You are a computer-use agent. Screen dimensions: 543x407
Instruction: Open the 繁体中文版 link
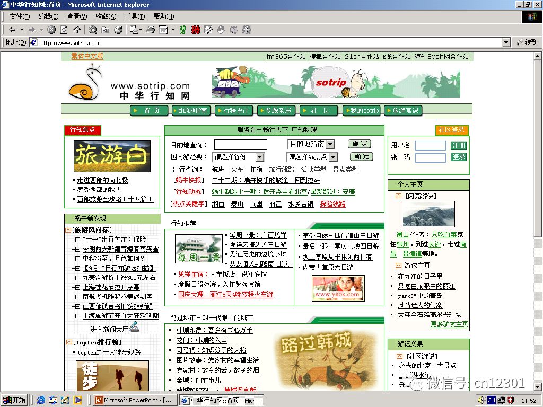[x=87, y=56]
